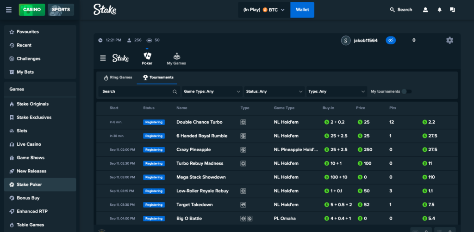The width and height of the screenshot is (474, 232).
Task: Open Stake Originals category
Action: pos(40,104)
